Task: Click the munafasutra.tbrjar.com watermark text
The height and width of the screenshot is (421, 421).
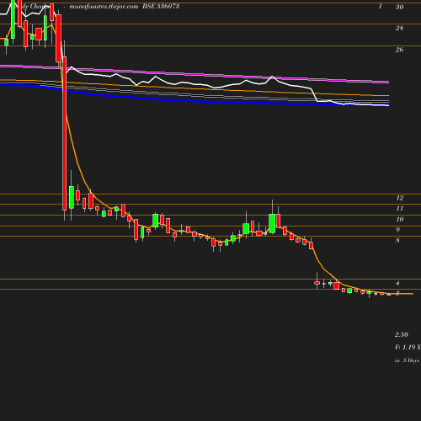Action: [x=104, y=7]
